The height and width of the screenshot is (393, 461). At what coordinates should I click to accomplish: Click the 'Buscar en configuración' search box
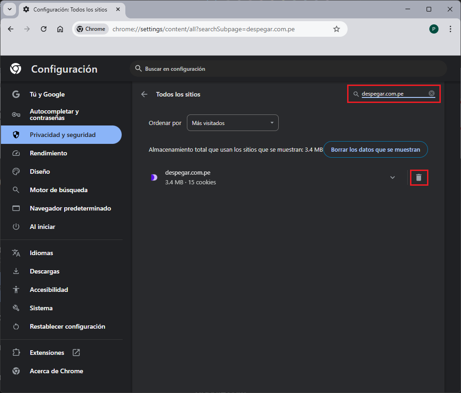[x=288, y=68]
